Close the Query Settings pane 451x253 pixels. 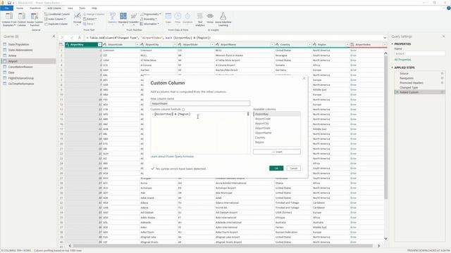[443, 37]
